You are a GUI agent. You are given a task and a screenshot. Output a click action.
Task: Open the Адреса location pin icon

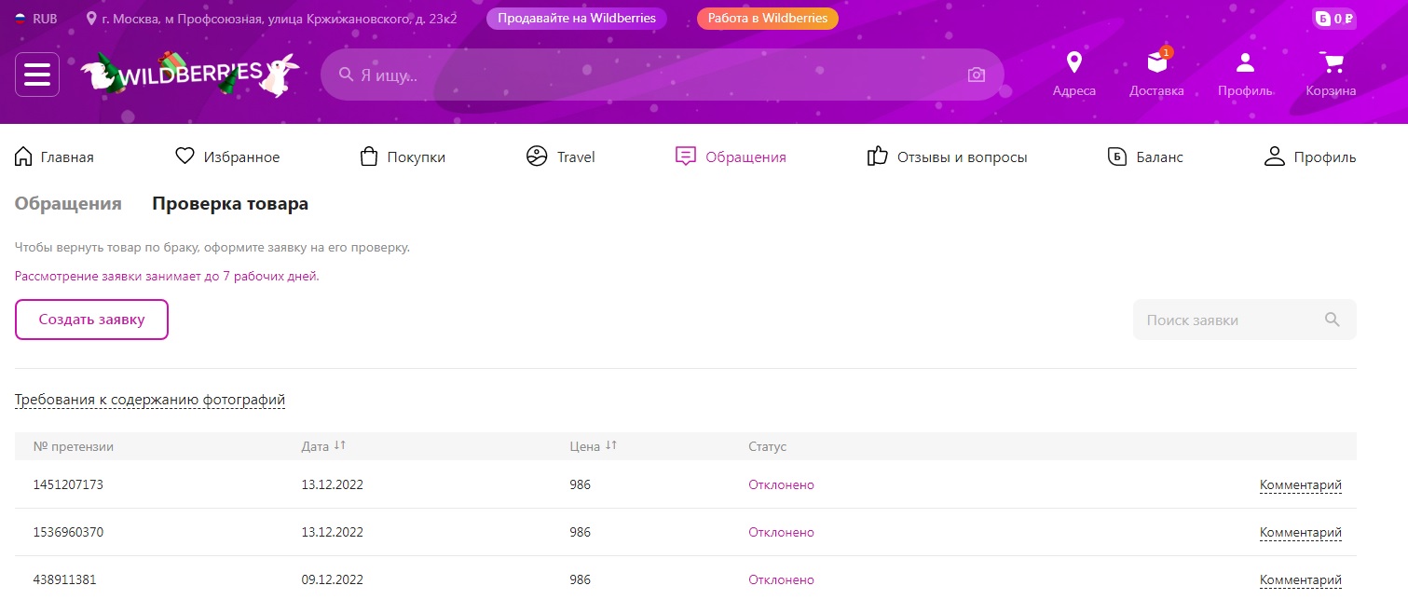click(1073, 63)
